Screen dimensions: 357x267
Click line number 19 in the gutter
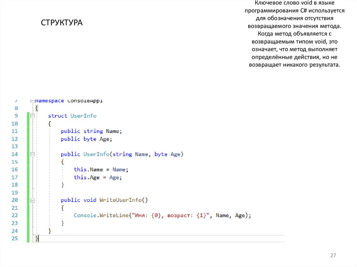14,193
